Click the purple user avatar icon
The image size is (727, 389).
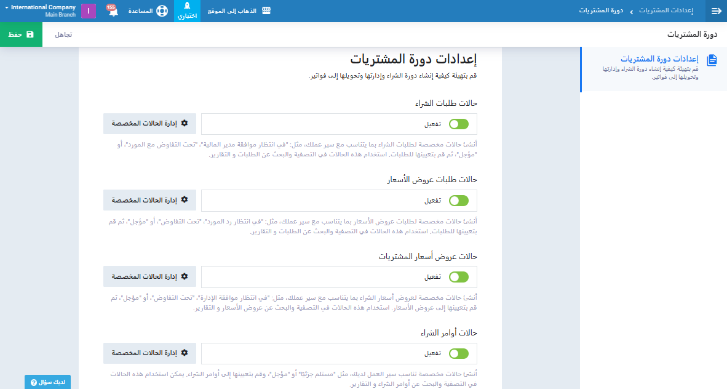(x=89, y=11)
